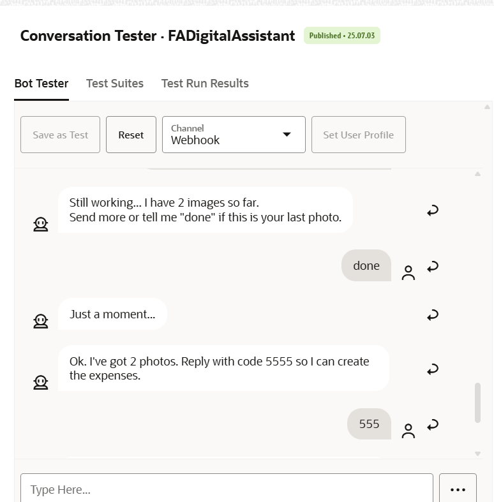This screenshot has width=494, height=502.
Task: Click rerun arrow beside 'Still working' message
Action: click(433, 210)
